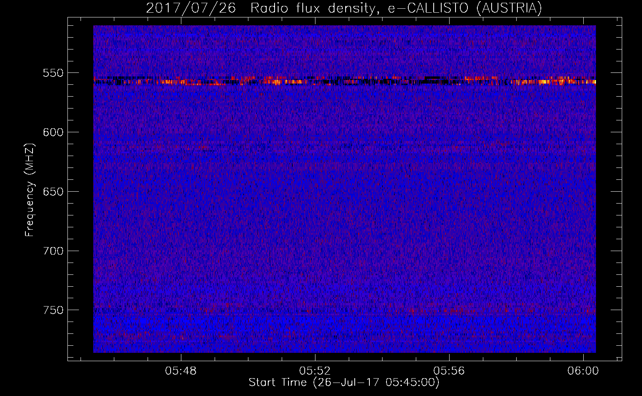Select the 550 frequency axis label

[53, 73]
